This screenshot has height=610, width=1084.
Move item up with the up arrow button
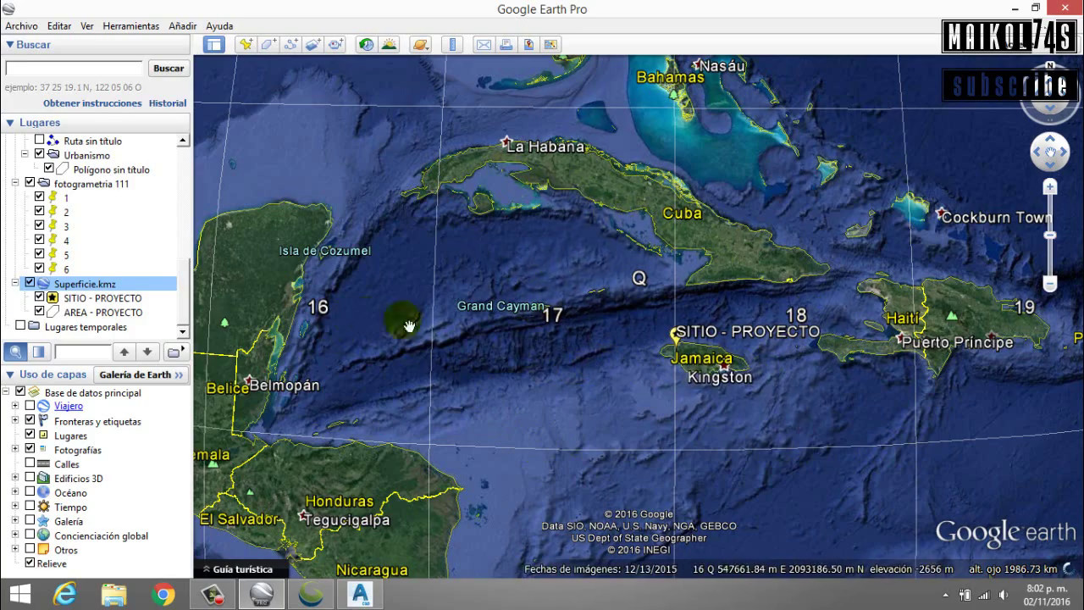click(124, 352)
